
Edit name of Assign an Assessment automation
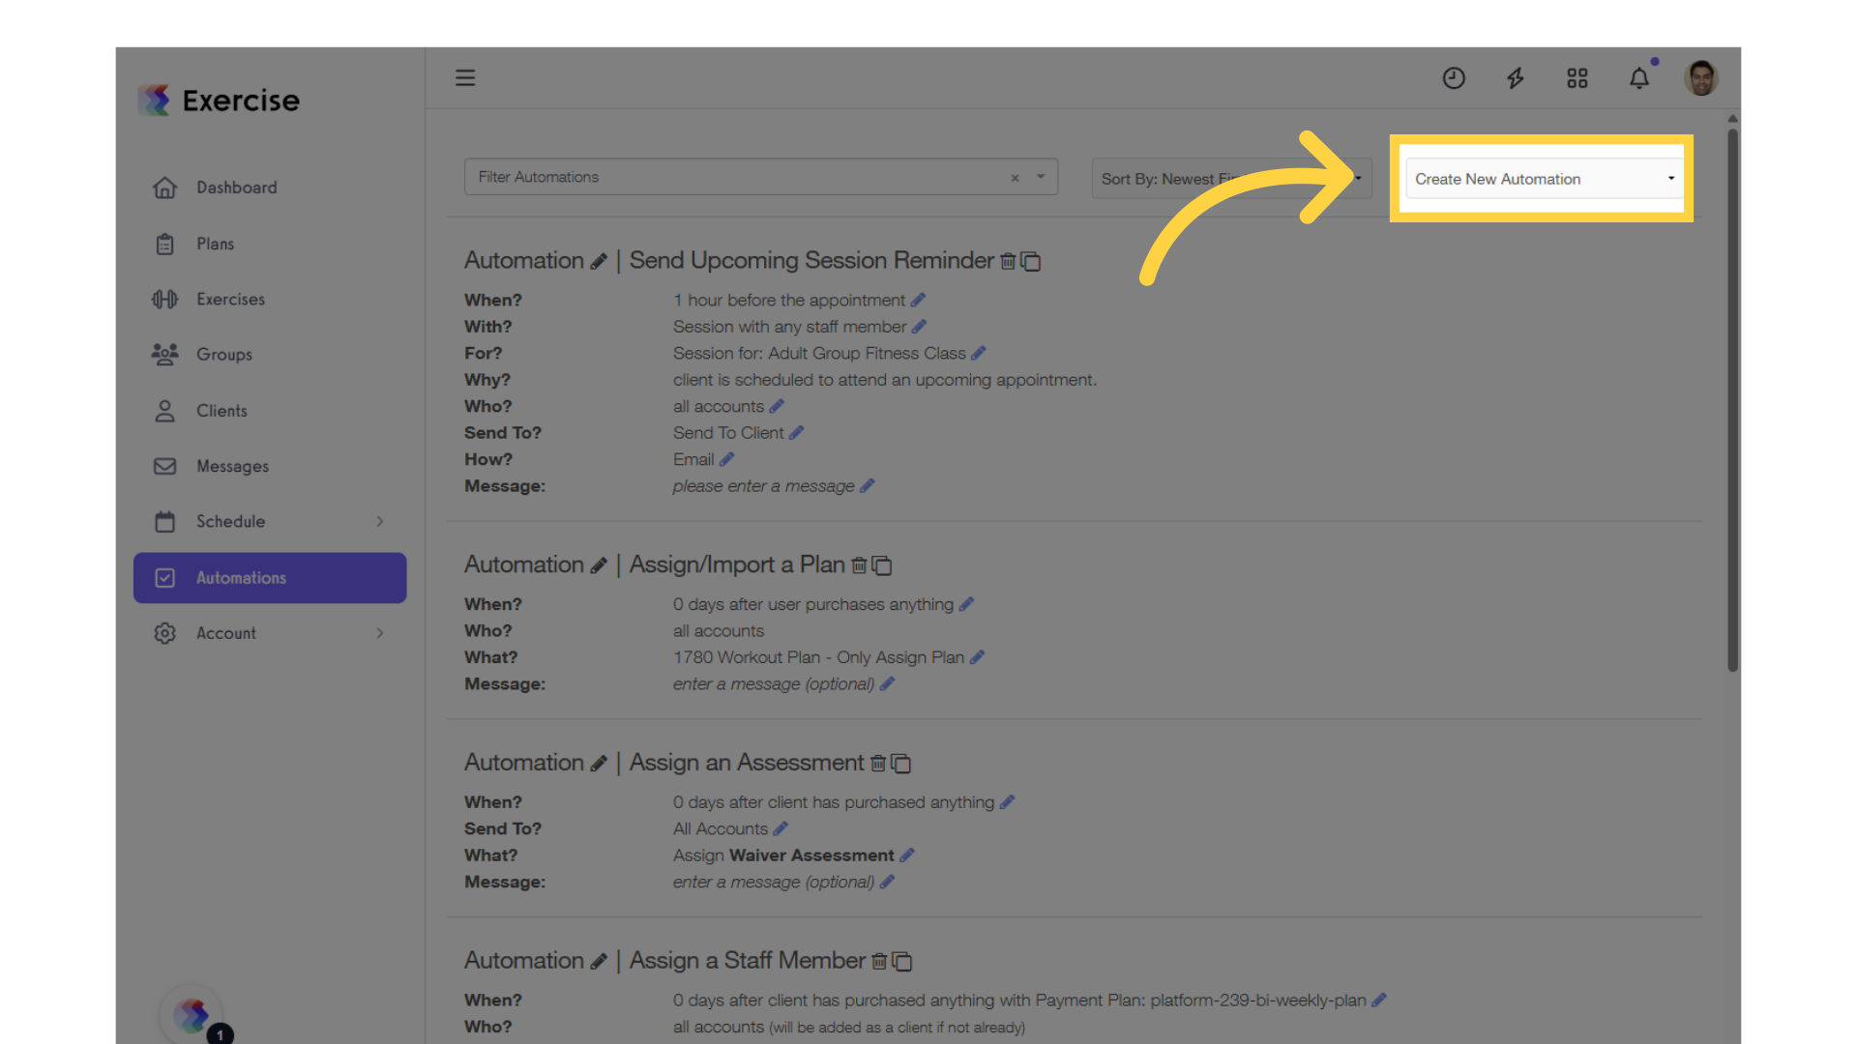coord(599,764)
